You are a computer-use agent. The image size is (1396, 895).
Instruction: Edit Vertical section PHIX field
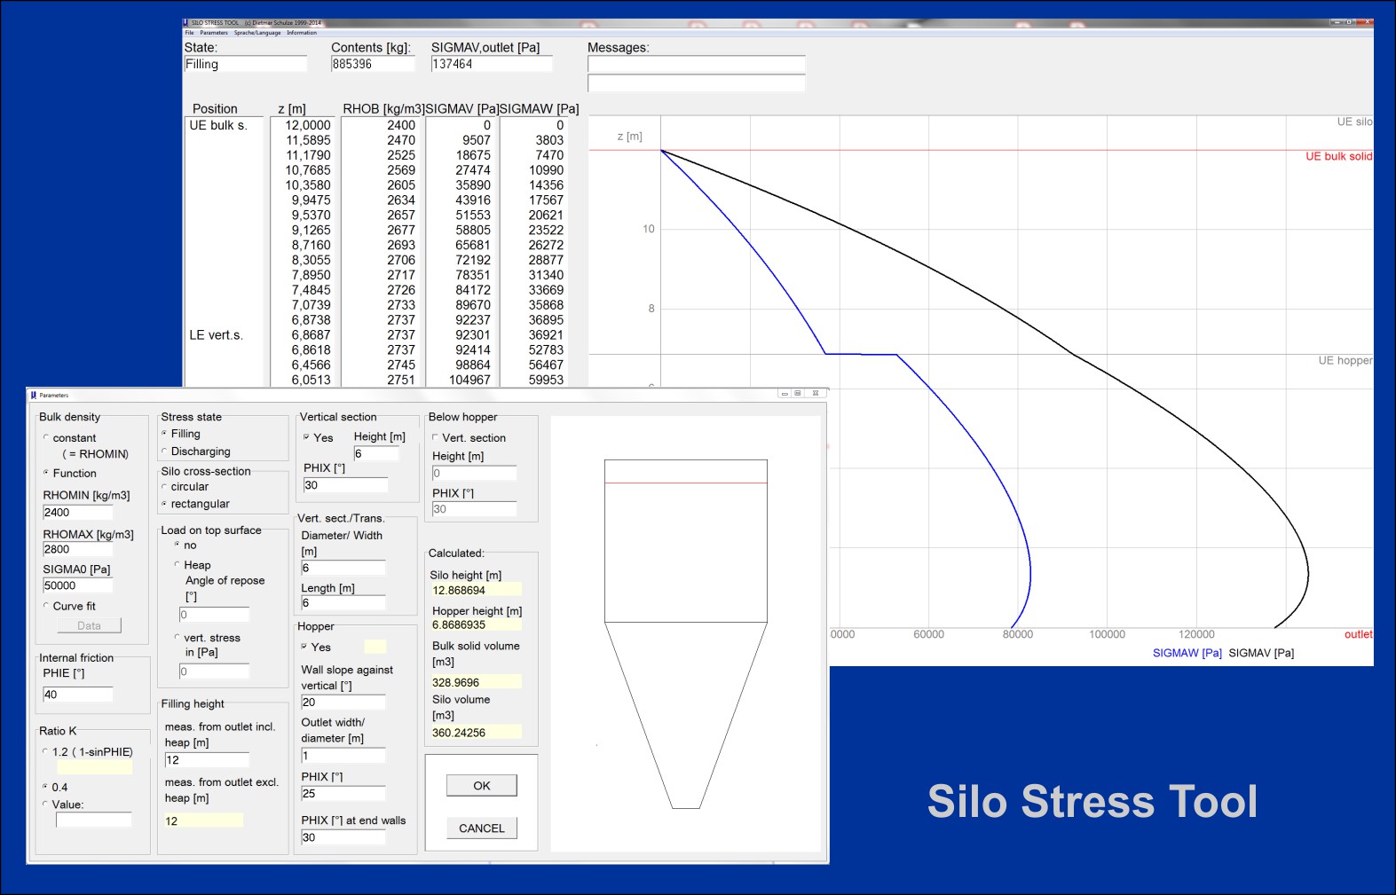pyautogui.click(x=345, y=485)
